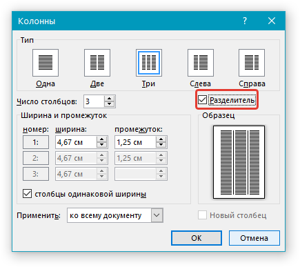Viewport: 300px width, 267px height.
Task: Open the Применить dropdown list
Action: tap(157, 215)
